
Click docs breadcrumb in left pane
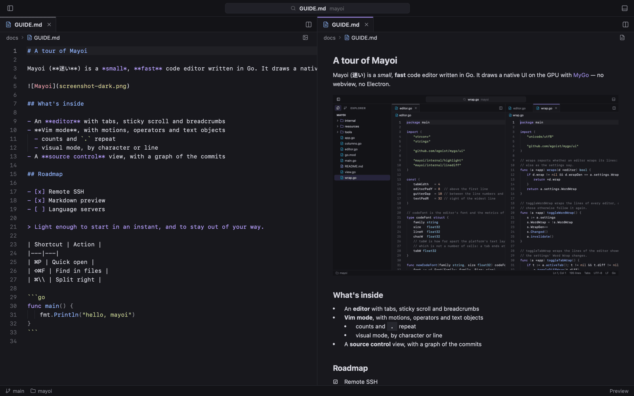click(12, 38)
